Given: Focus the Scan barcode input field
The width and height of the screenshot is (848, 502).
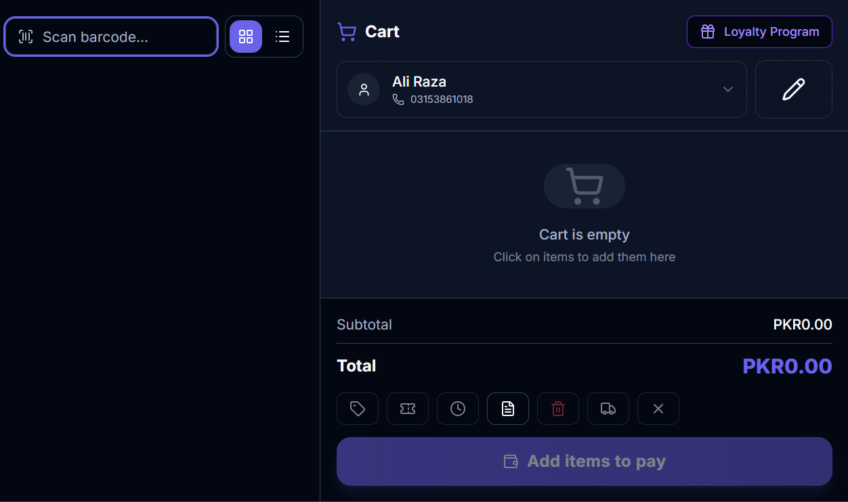Looking at the screenshot, I should pos(111,37).
